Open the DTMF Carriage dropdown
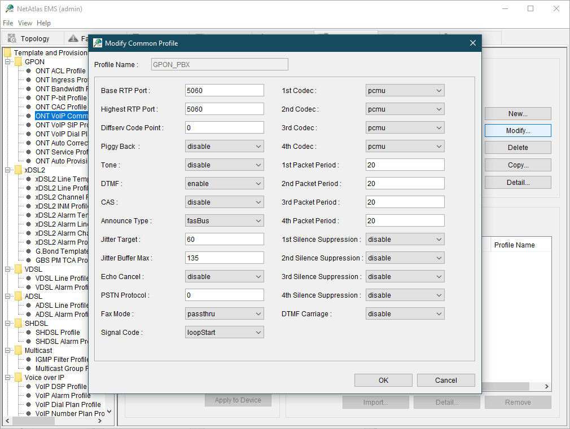Screen dimensions: 570x429 coord(405,314)
